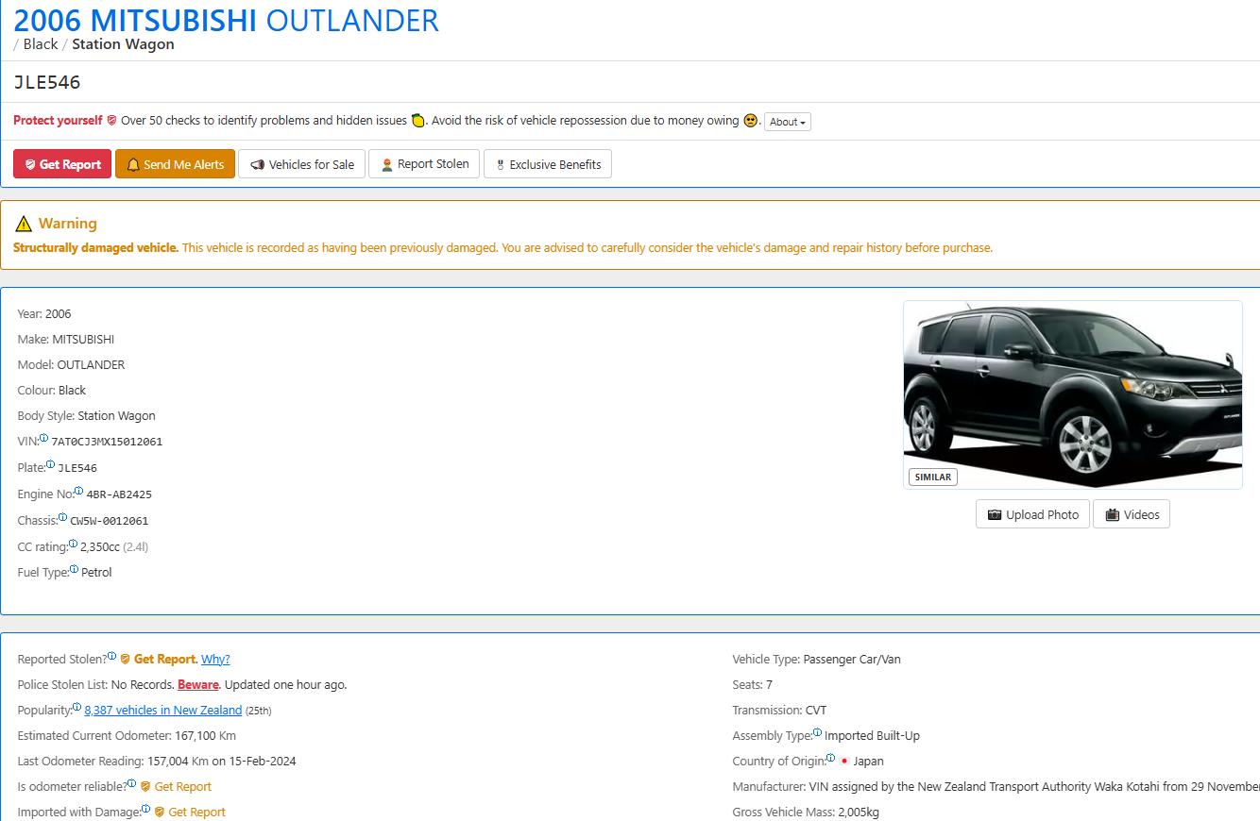Click the red 'Beware' link
The height and width of the screenshot is (821, 1260).
point(198,685)
